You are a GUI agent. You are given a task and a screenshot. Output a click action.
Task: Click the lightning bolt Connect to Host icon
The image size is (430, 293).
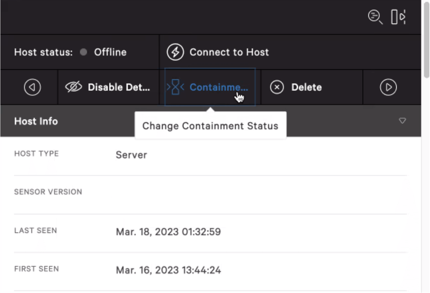click(x=175, y=52)
